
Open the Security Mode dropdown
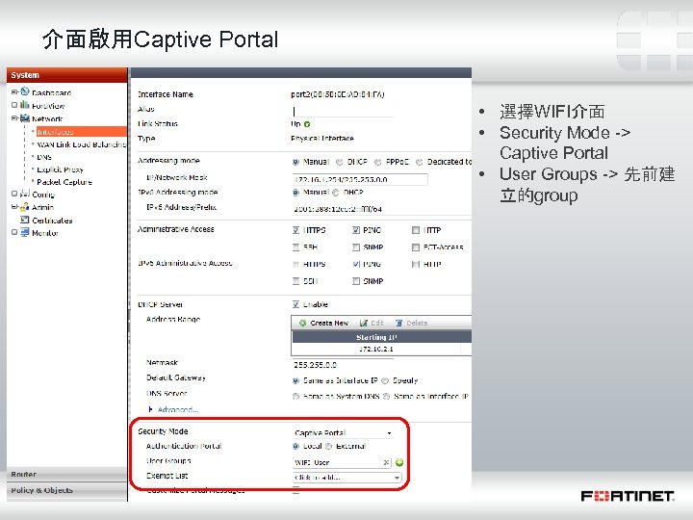tap(343, 433)
